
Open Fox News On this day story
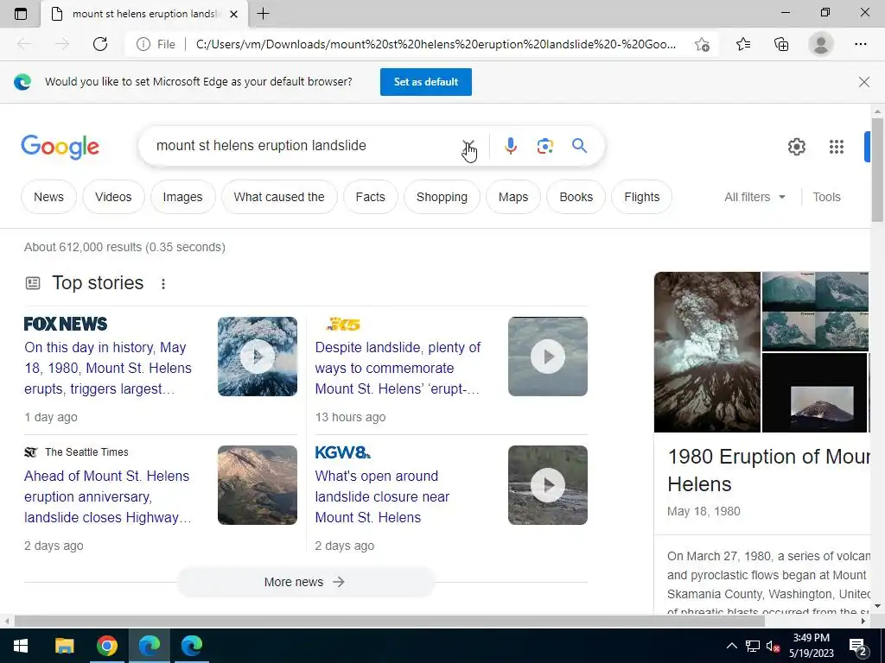pos(108,368)
